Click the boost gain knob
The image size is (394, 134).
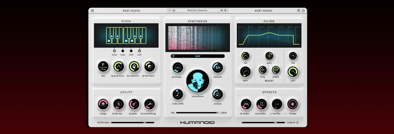click(269, 56)
